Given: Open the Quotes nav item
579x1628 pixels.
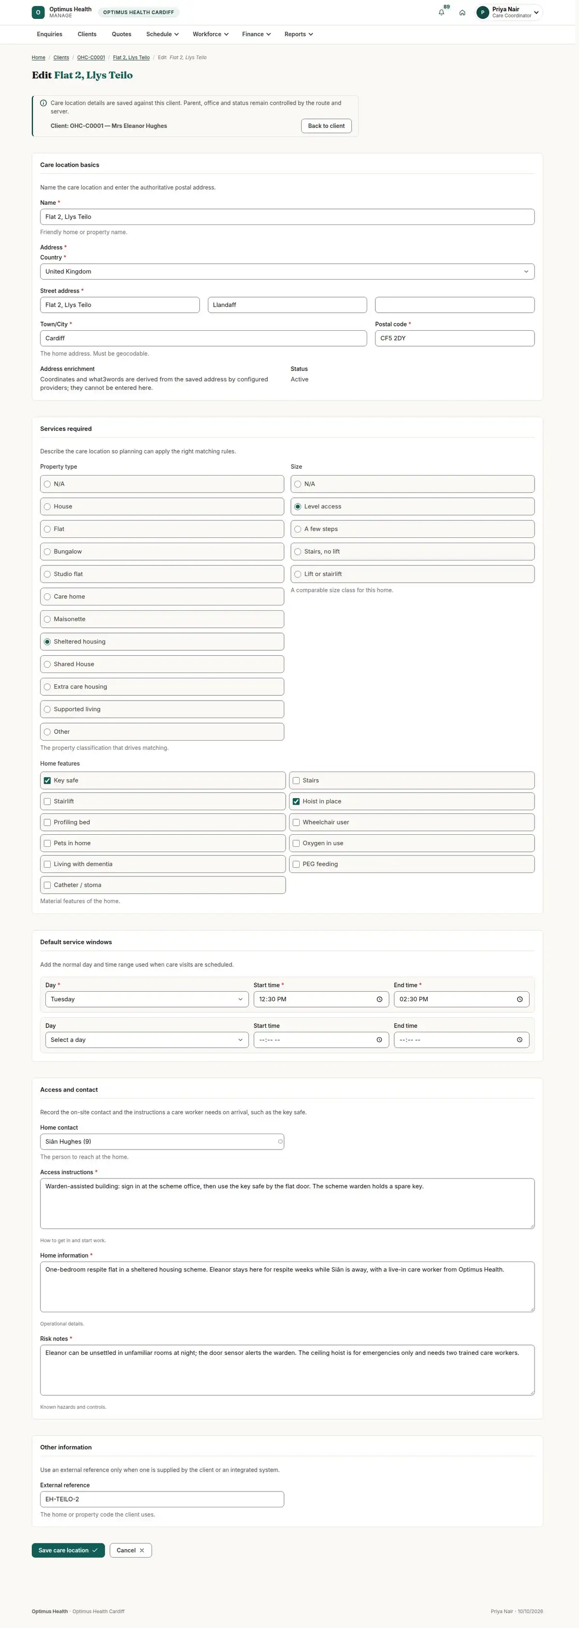Looking at the screenshot, I should (121, 34).
